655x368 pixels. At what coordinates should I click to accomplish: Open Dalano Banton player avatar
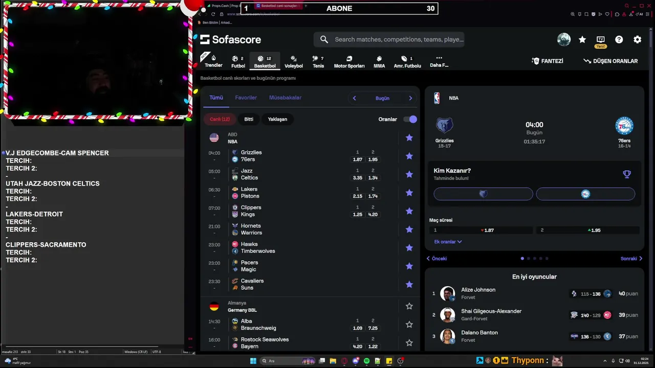448,336
